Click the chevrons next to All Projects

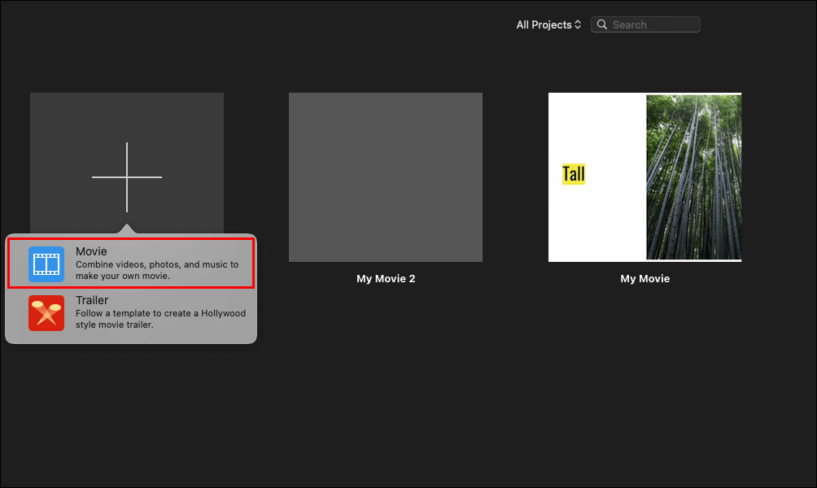[579, 24]
